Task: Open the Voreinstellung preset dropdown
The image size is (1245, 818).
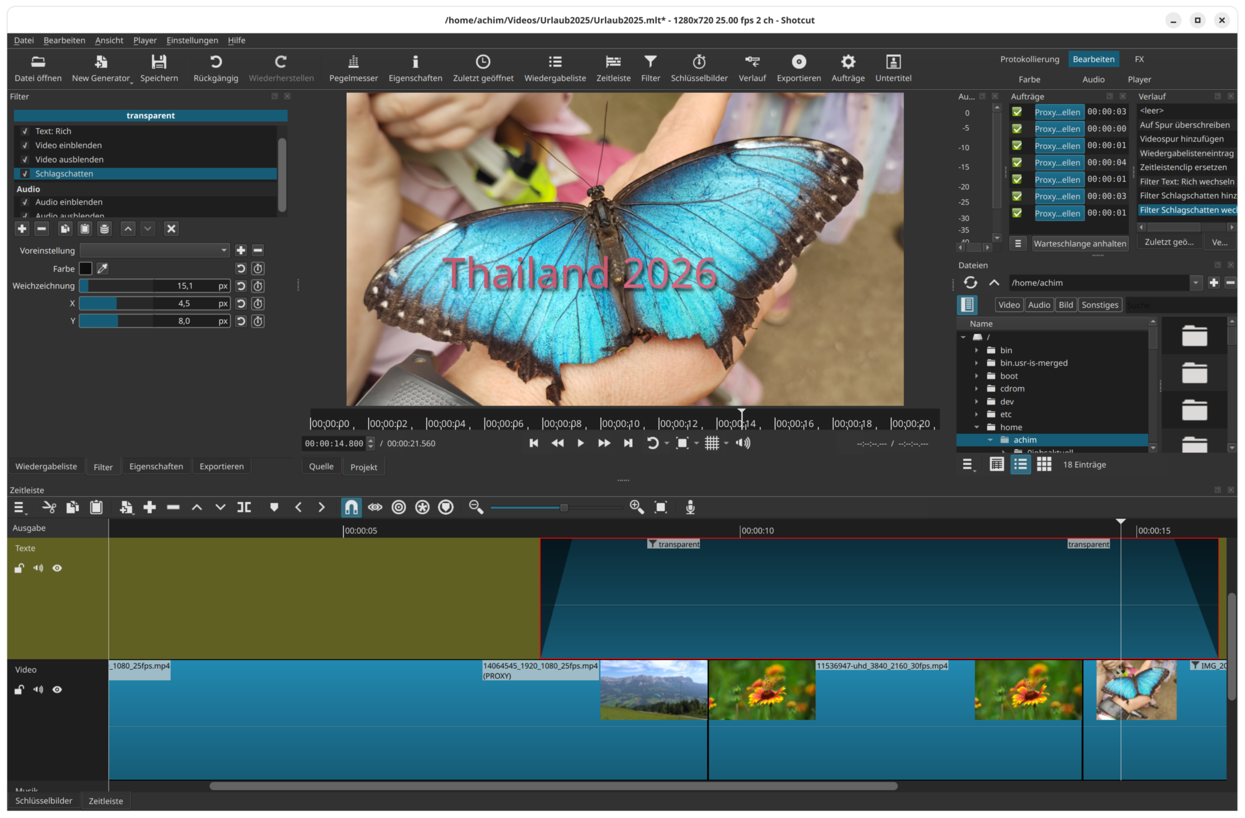Action: (154, 250)
